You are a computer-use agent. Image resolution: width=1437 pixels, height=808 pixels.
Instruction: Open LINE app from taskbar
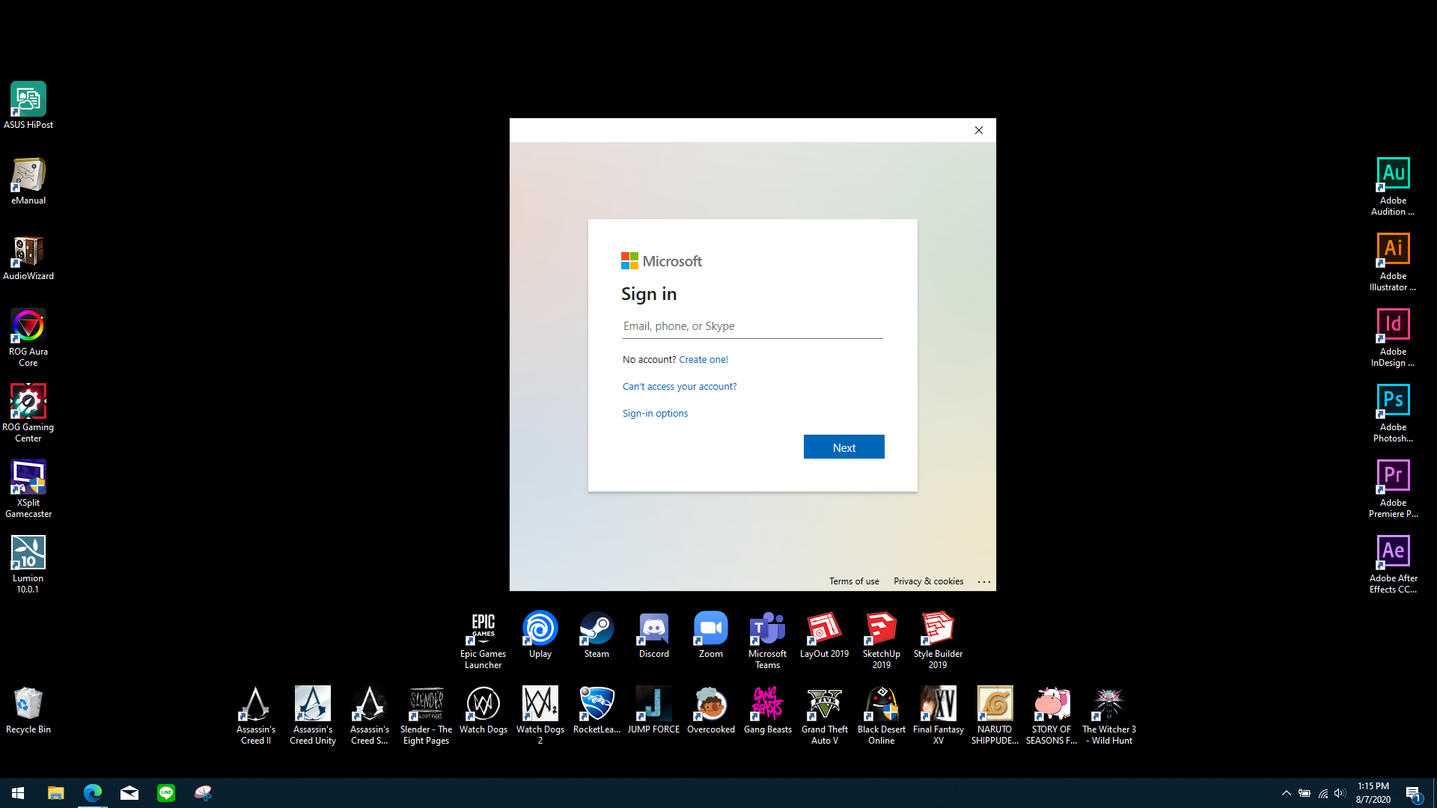coord(166,793)
